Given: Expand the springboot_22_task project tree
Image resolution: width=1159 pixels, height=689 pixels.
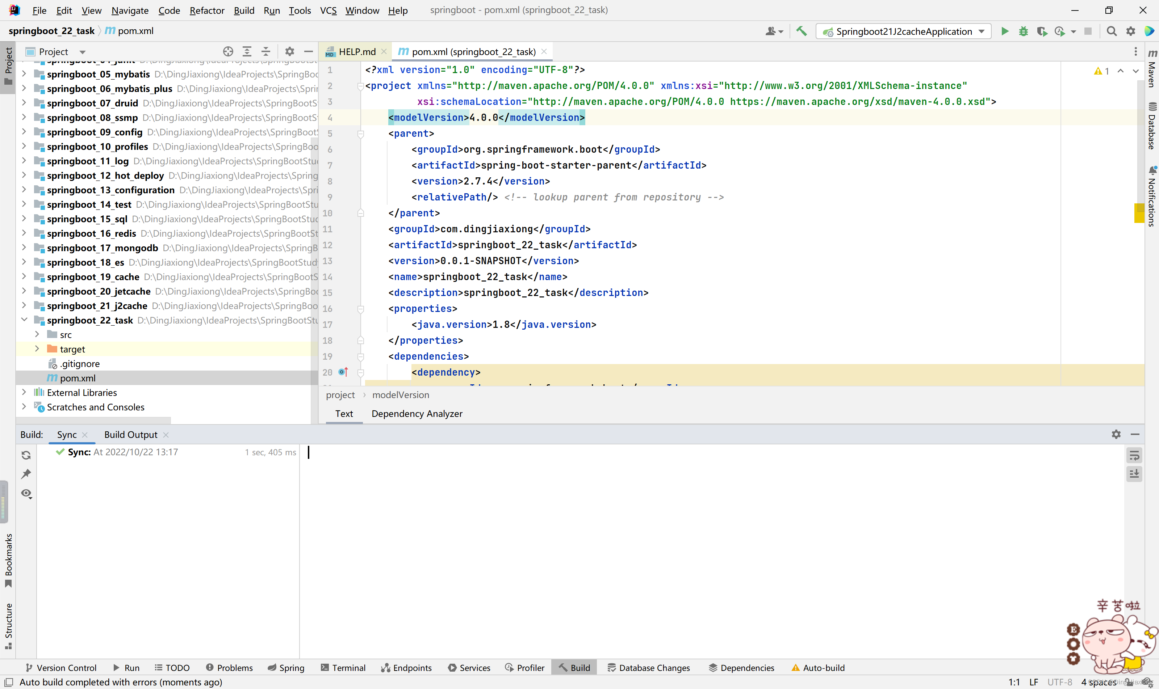Looking at the screenshot, I should (x=25, y=320).
